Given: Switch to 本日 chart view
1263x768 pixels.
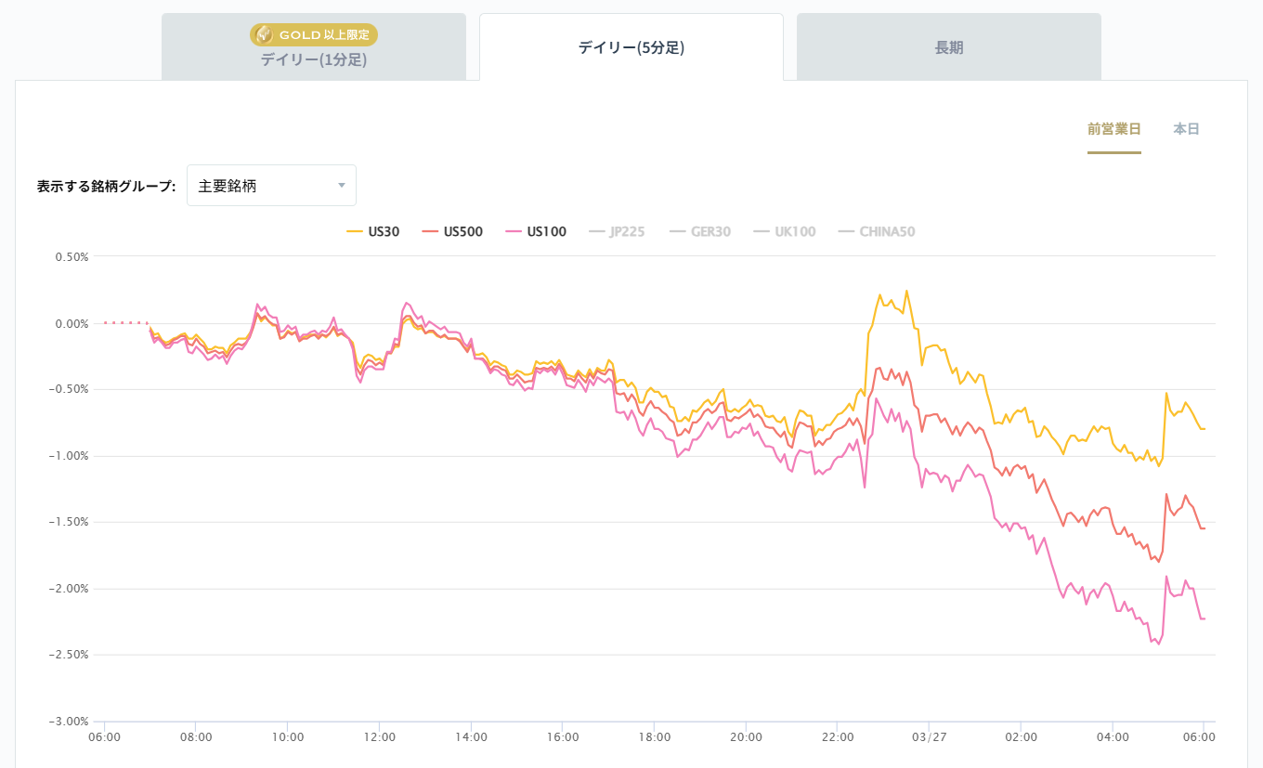Looking at the screenshot, I should point(1186,129).
